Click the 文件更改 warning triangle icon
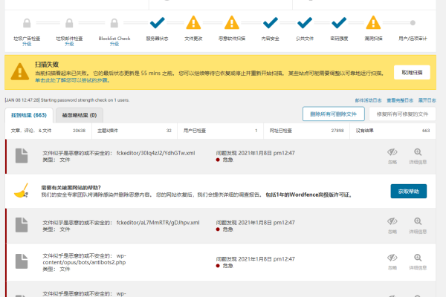This screenshot has width=446, height=297. click(x=193, y=22)
